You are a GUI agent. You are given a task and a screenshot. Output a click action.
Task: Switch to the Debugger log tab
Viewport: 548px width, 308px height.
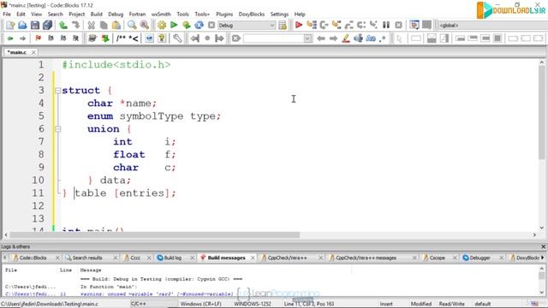479,258
